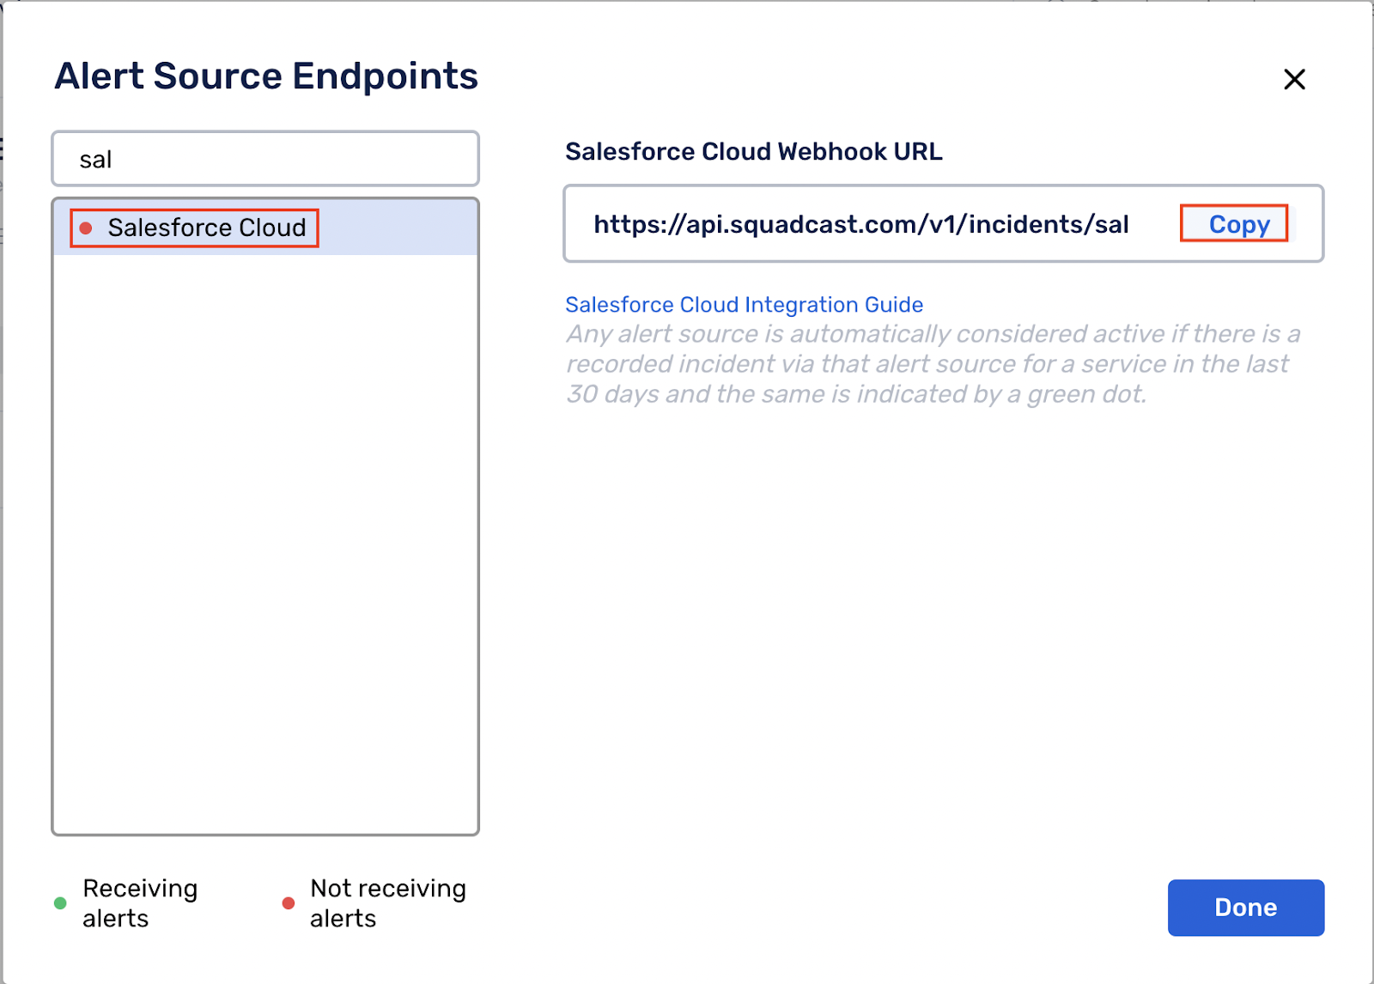
Task: Select Salesforce Cloud from the alert source list
Action: click(x=206, y=227)
